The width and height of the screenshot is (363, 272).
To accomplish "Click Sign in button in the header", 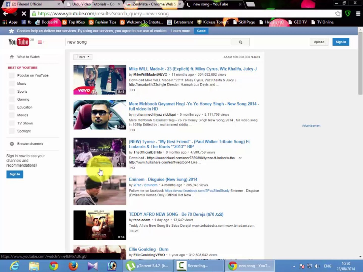I will coord(341,42).
